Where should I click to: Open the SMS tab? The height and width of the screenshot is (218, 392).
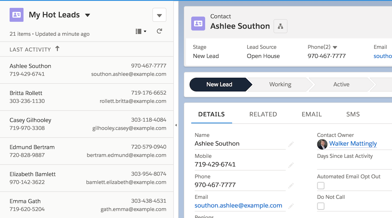pos(353,114)
